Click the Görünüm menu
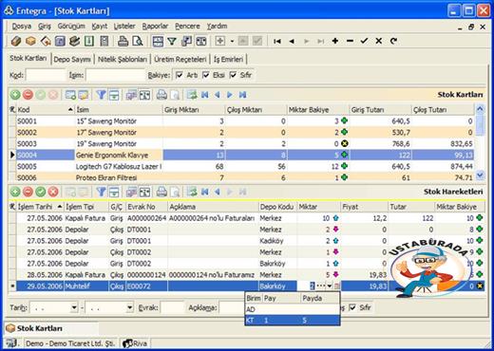This screenshot has width=494, height=351. coord(71,27)
